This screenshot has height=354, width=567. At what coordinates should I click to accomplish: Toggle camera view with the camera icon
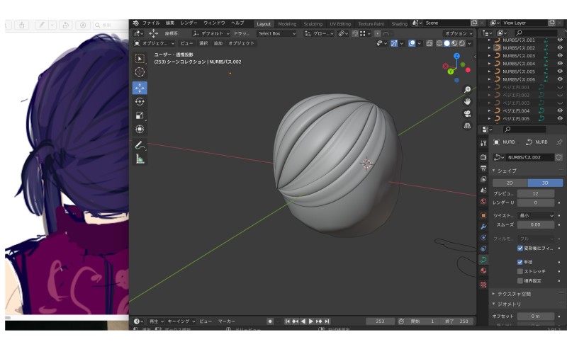[467, 114]
